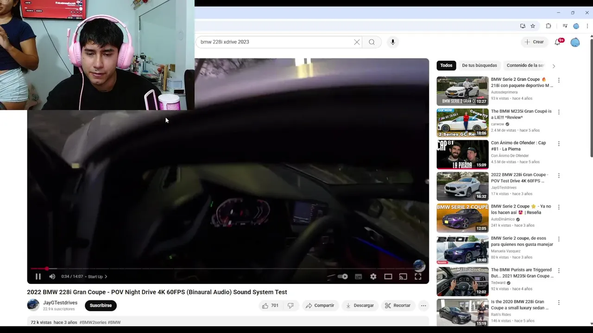Open the 'BMW Serie 2 Coupe ⭐' thumbnail
Viewport: 593px width, 333px height.
(462, 218)
